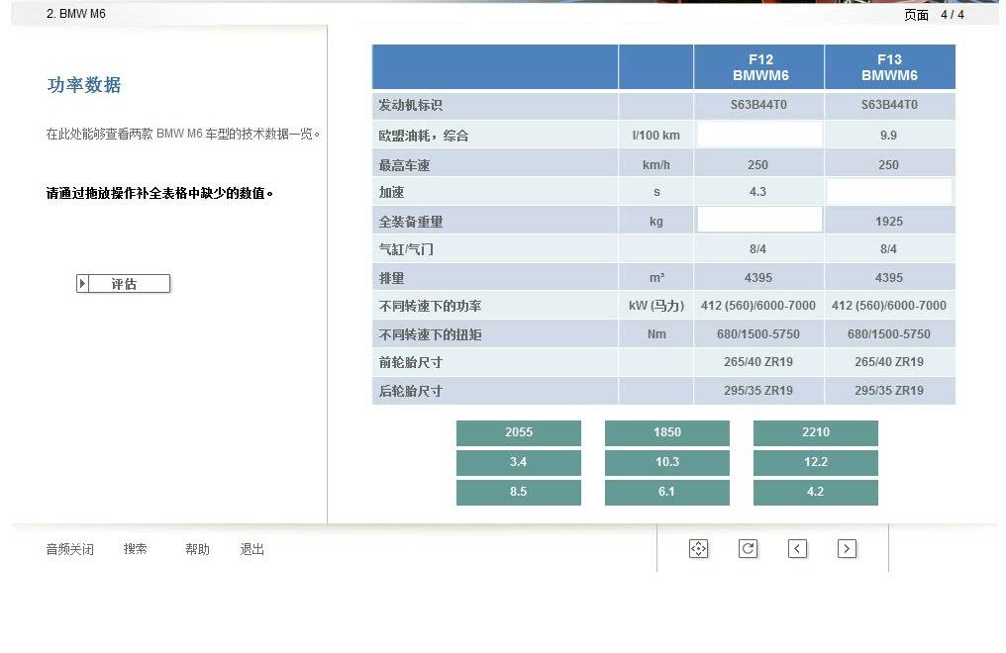Open 帮助 help link
Image resolution: width=1006 pixels, height=653 pixels.
point(198,549)
